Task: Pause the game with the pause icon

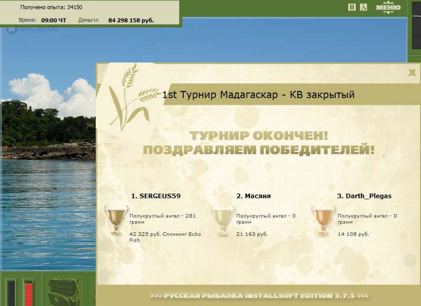Action: (x=352, y=7)
